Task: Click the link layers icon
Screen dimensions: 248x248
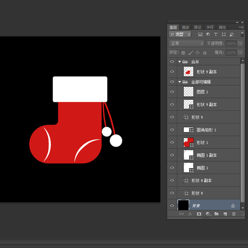Action: coord(181,214)
